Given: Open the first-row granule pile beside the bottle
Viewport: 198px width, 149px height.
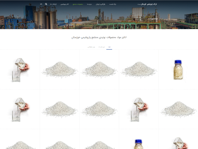Looking at the screenshot, I should [x=139, y=70].
